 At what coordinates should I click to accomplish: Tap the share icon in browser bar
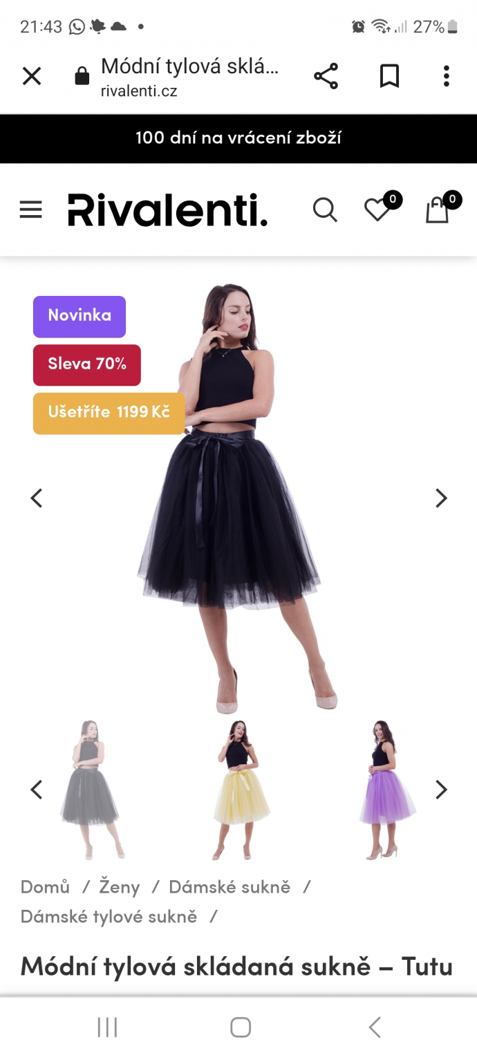[x=326, y=76]
